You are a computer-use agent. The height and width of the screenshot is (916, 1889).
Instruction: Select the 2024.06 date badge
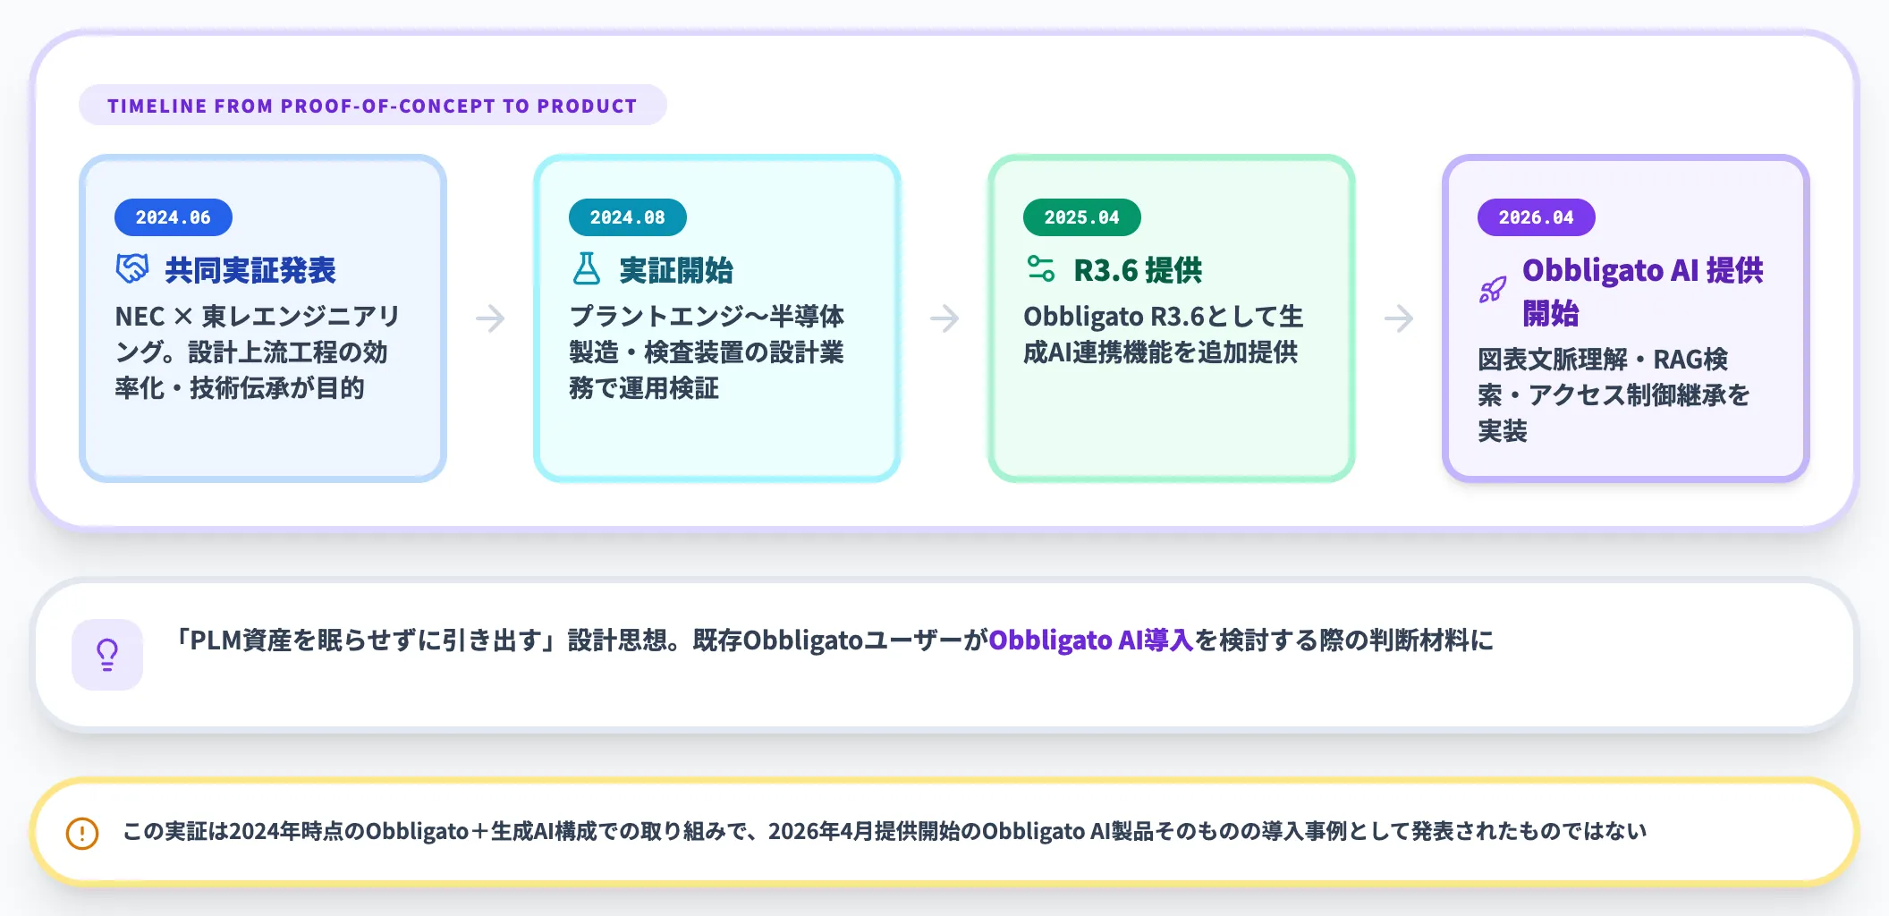click(174, 217)
